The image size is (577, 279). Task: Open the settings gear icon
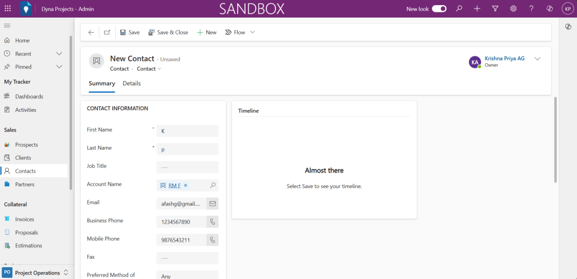[x=513, y=8]
